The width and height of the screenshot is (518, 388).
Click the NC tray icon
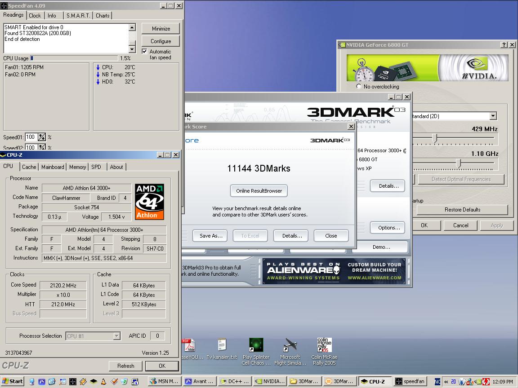pyautogui.click(x=438, y=382)
